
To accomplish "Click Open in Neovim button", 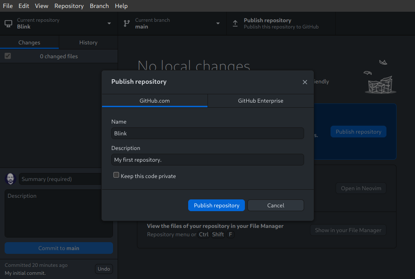I will coord(361,188).
